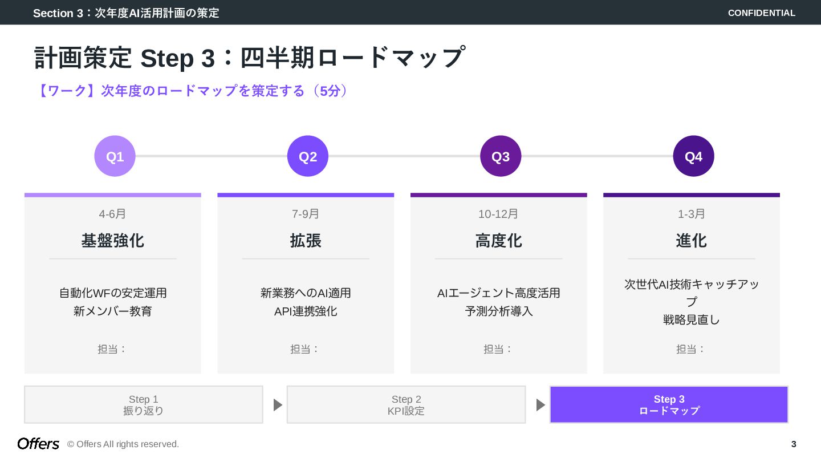Click 担当 field in Q4 card

coord(691,349)
